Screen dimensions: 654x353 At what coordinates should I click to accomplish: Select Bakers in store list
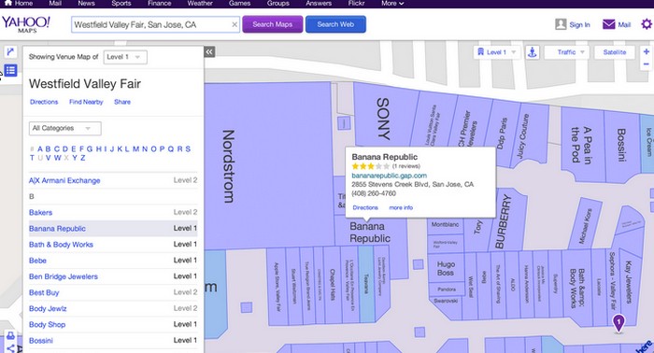pos(40,213)
